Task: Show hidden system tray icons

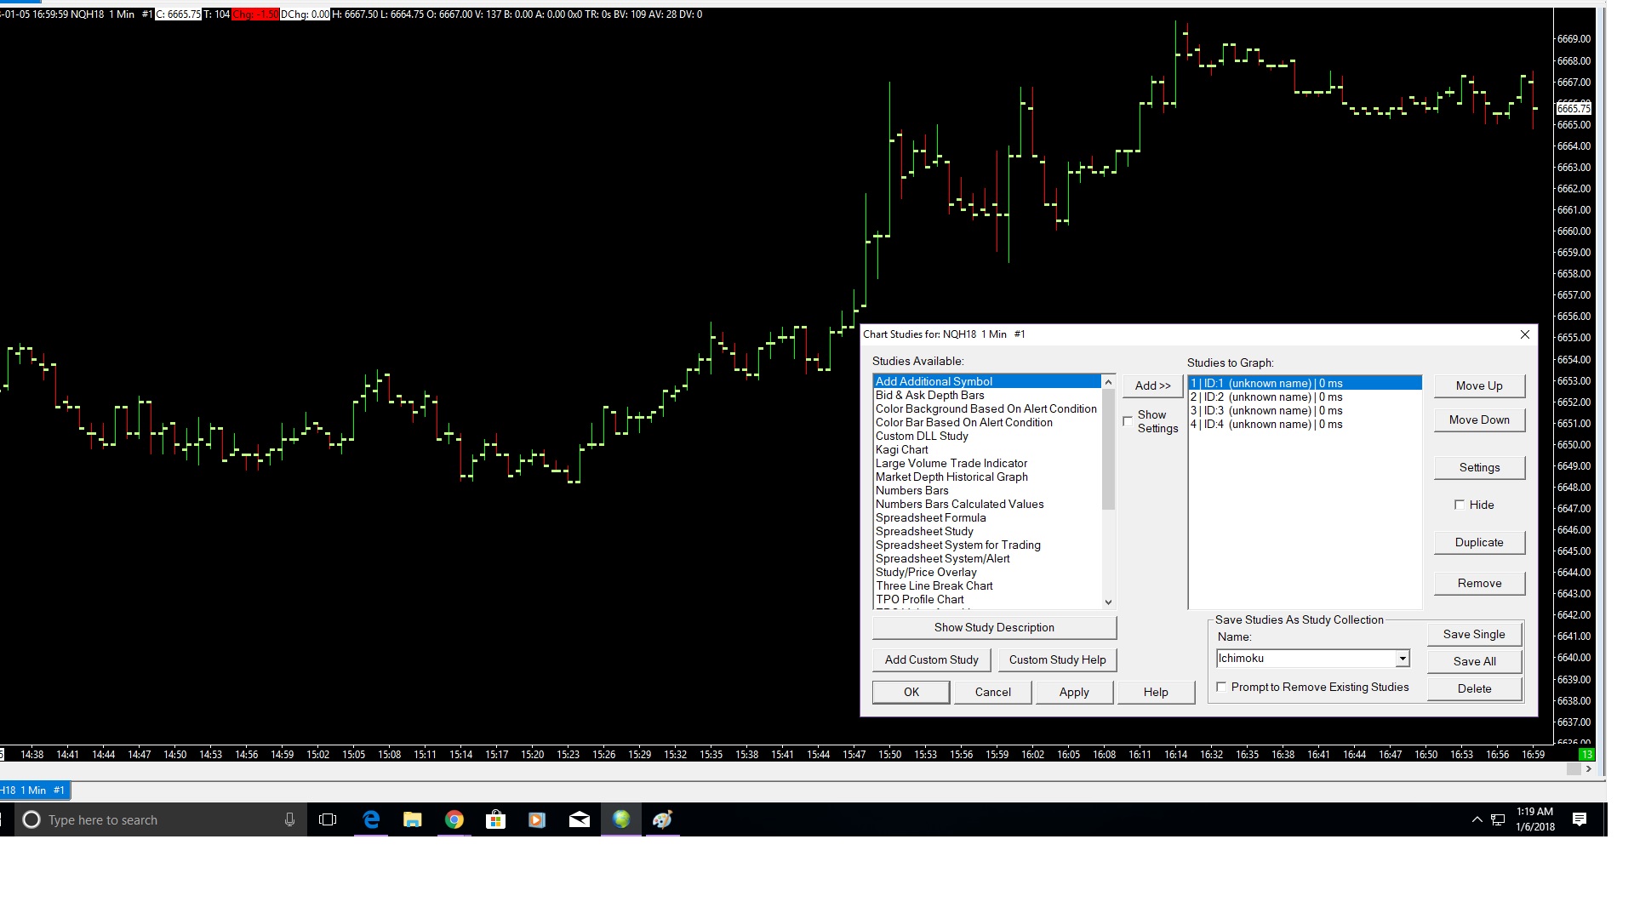Action: (x=1477, y=819)
